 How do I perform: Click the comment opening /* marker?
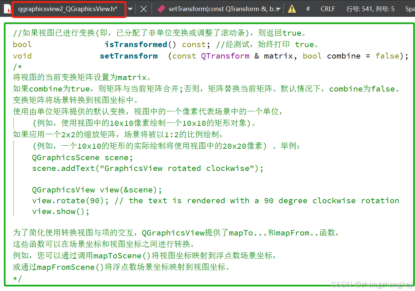point(17,67)
